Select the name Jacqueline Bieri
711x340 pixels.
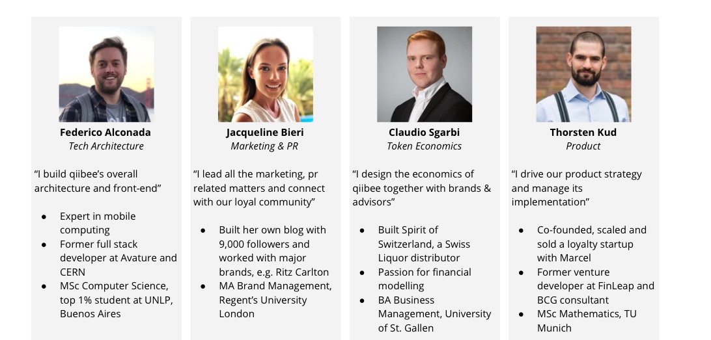265,133
